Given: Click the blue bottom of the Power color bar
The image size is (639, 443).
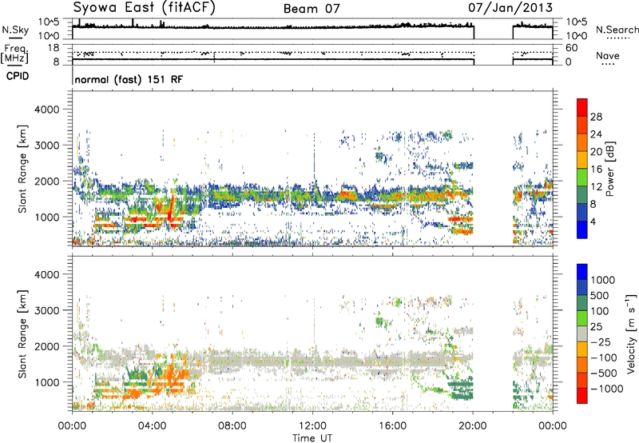Looking at the screenshot, I should tap(582, 229).
